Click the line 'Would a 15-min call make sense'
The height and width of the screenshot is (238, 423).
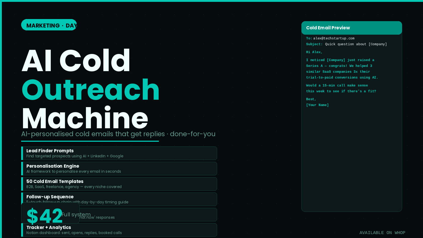(337, 85)
